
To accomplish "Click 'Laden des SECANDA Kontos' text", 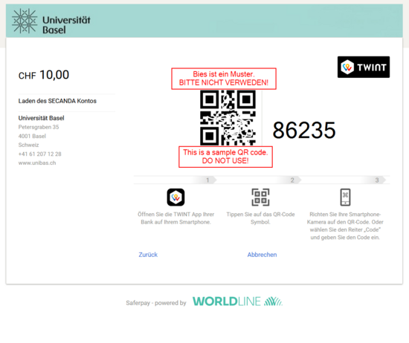I will (x=57, y=101).
